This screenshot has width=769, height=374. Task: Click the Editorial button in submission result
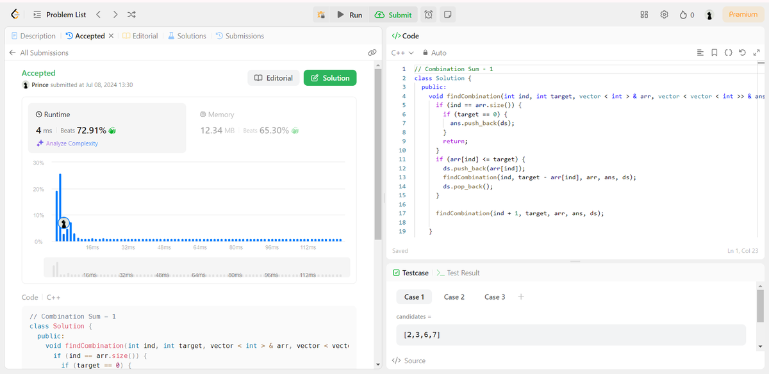pyautogui.click(x=274, y=78)
